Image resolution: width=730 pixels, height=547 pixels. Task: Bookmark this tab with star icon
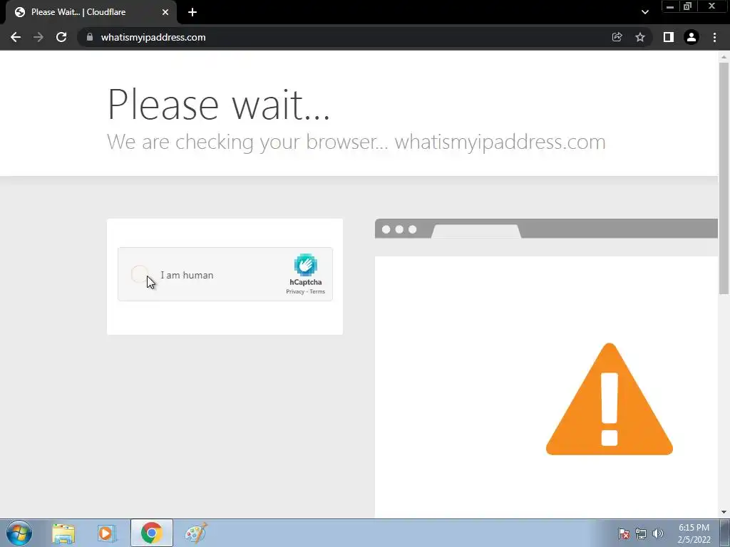tap(640, 37)
